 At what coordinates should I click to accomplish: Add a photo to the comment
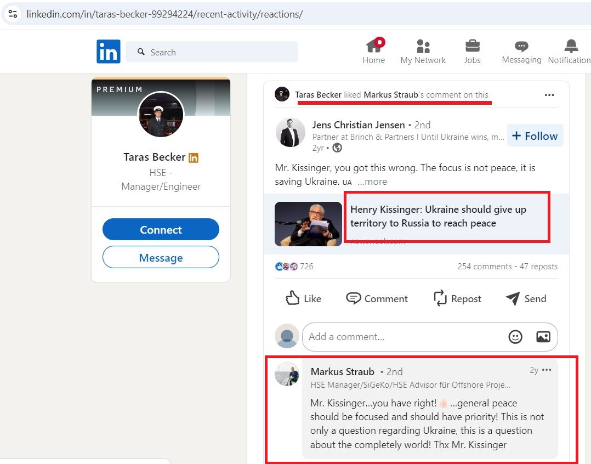543,337
